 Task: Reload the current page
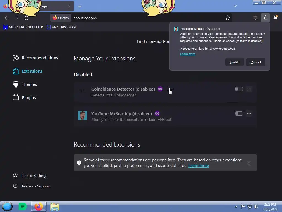tap(26, 18)
